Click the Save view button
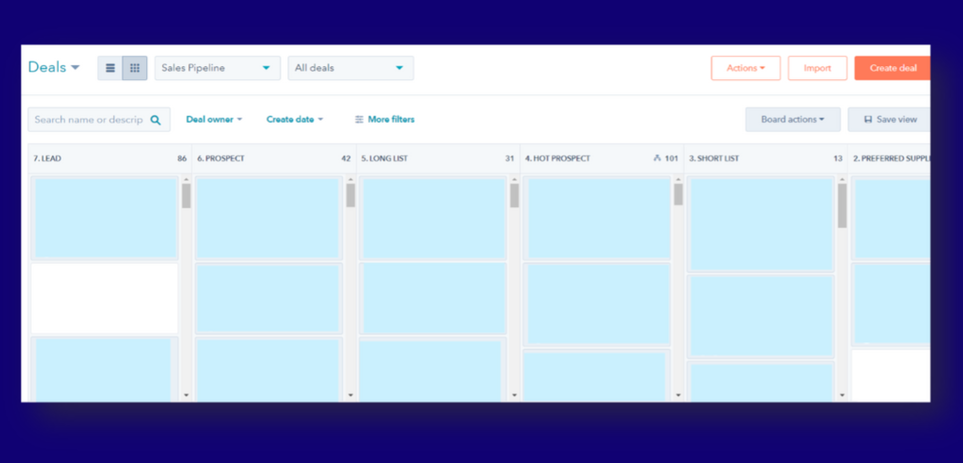 [889, 119]
